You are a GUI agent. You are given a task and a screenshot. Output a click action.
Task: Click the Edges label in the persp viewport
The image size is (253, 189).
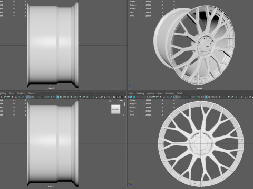[133, 5]
